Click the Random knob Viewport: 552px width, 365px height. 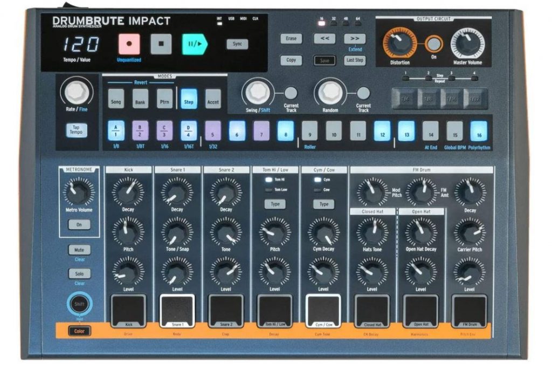tap(330, 92)
